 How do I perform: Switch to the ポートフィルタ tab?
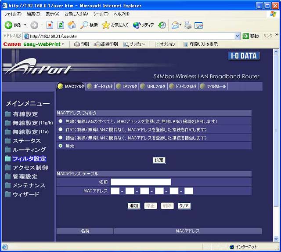click(x=100, y=86)
